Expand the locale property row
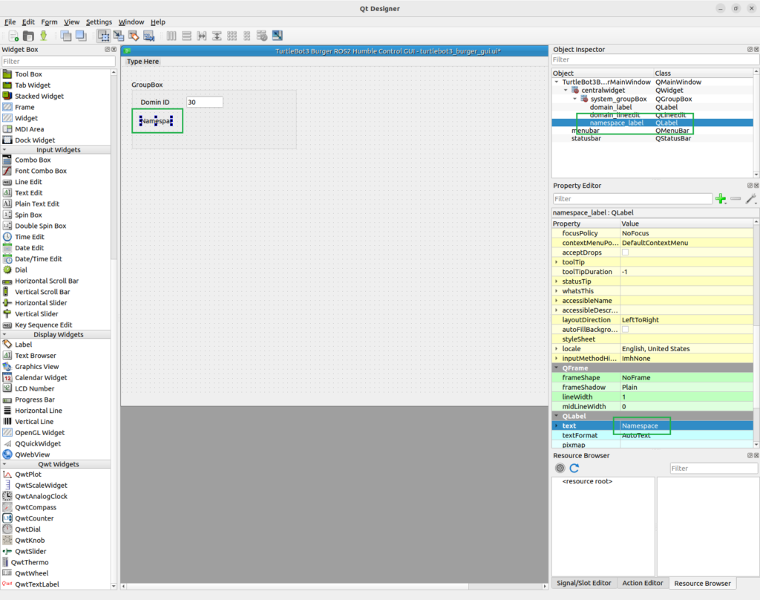This screenshot has height=600, width=760. pos(557,349)
